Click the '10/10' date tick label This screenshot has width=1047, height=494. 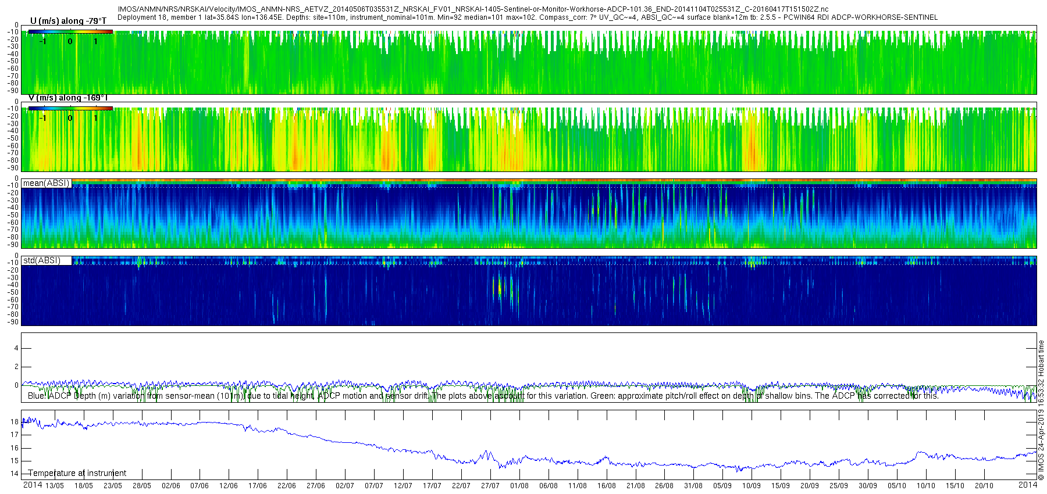click(x=926, y=485)
